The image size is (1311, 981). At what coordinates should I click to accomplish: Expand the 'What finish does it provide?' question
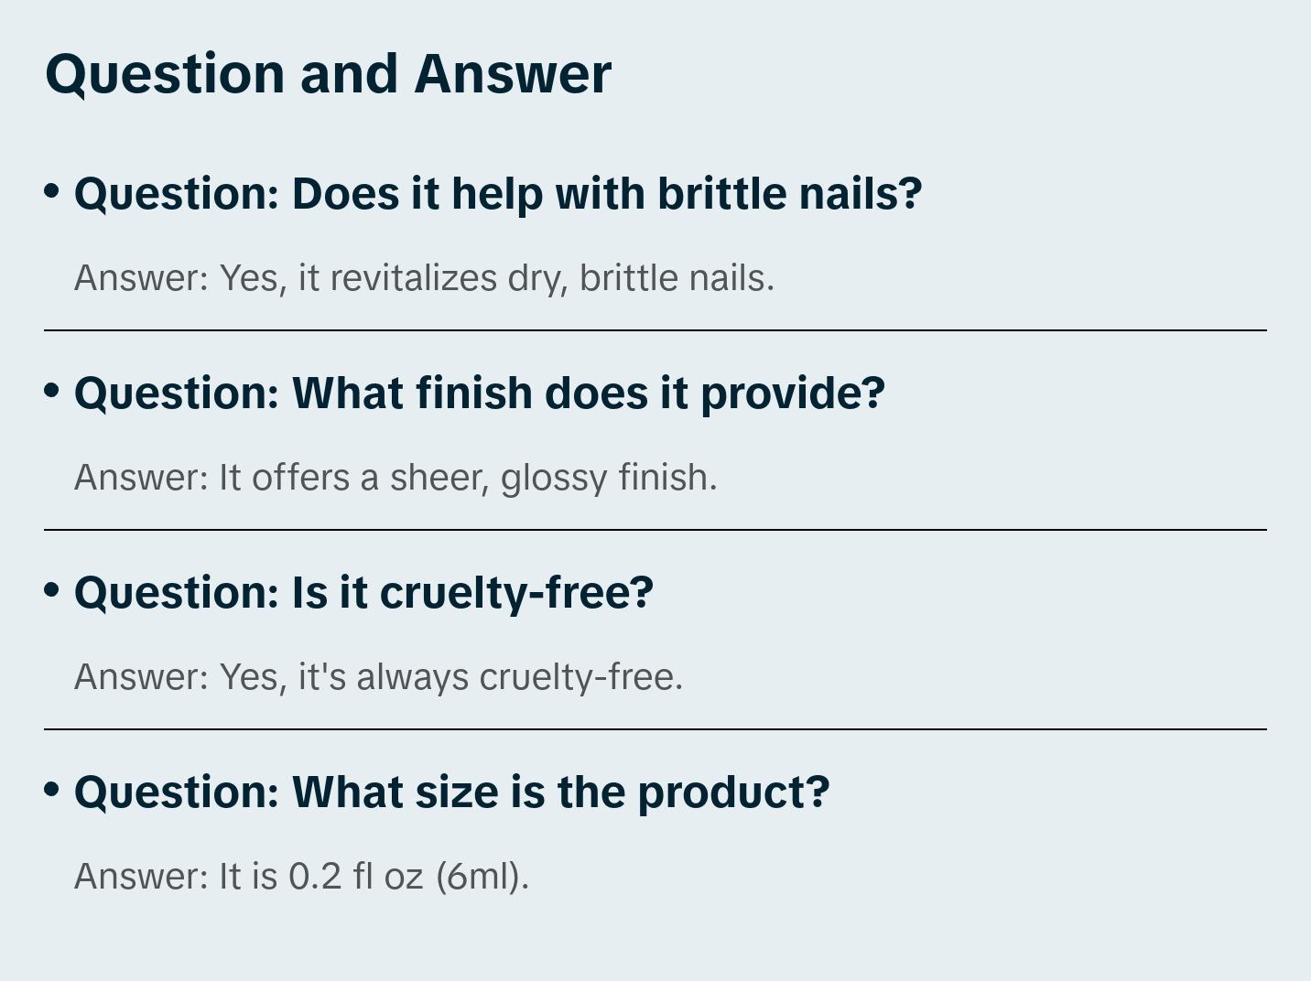479,393
